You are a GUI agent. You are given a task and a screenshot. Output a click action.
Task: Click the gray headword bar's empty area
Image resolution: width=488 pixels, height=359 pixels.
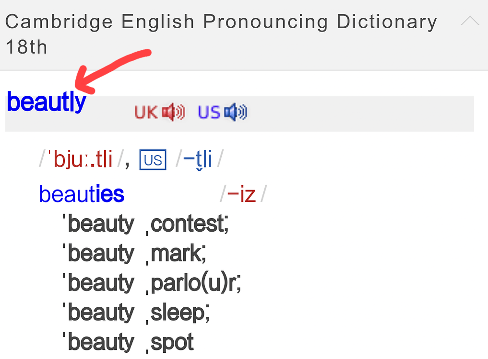coord(360,114)
